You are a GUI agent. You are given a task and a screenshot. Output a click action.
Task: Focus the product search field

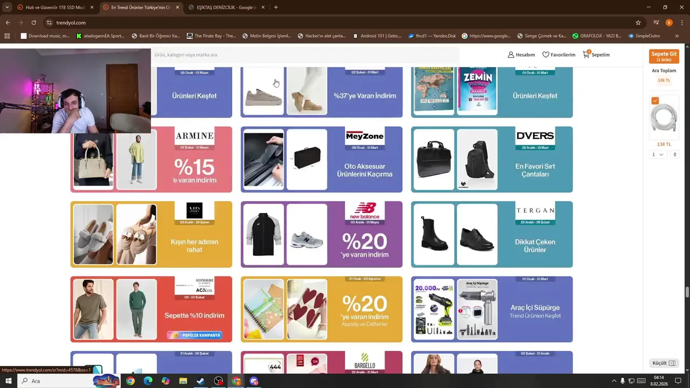(305, 54)
